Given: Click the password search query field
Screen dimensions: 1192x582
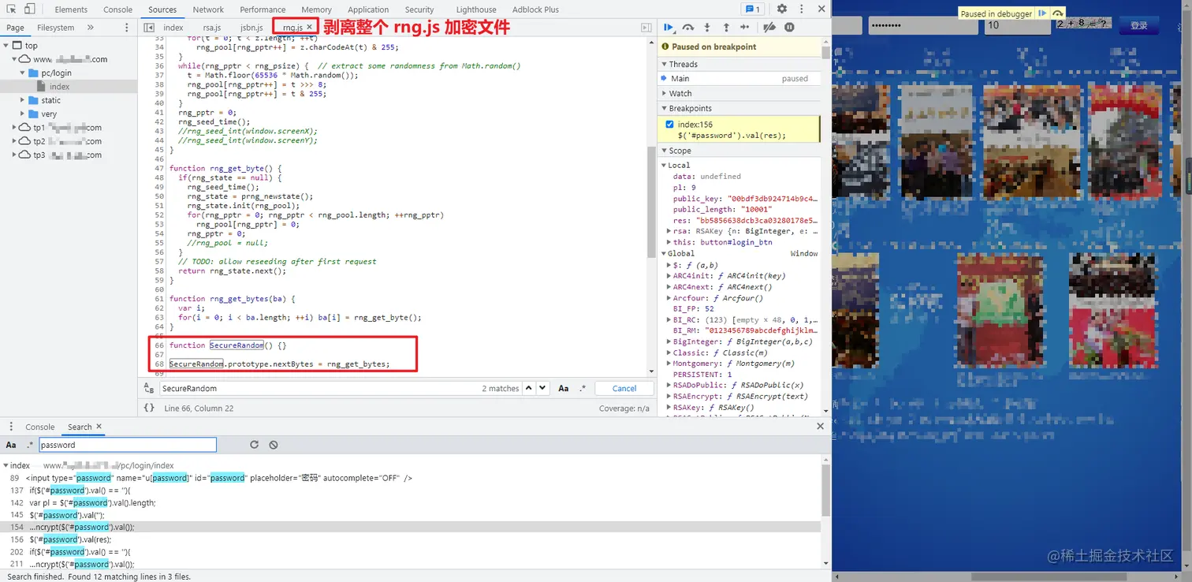Looking at the screenshot, I should [x=128, y=445].
